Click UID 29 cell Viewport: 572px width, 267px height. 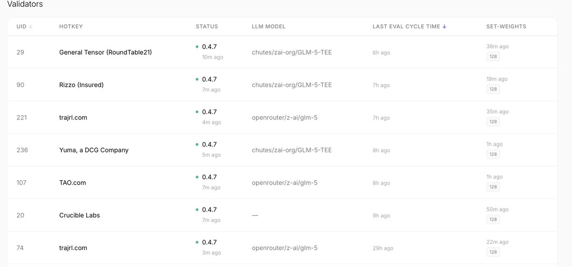20,52
